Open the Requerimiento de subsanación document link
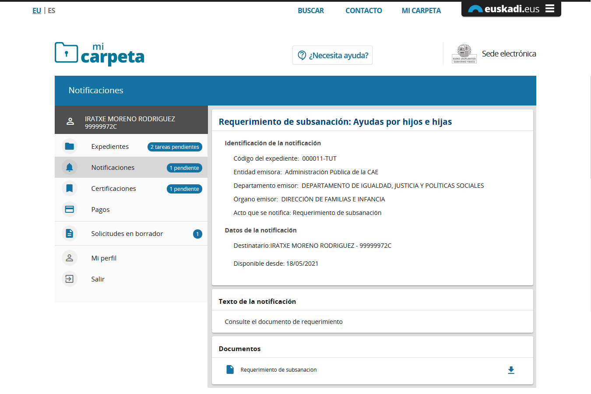This screenshot has height=394, width=591. tap(278, 370)
